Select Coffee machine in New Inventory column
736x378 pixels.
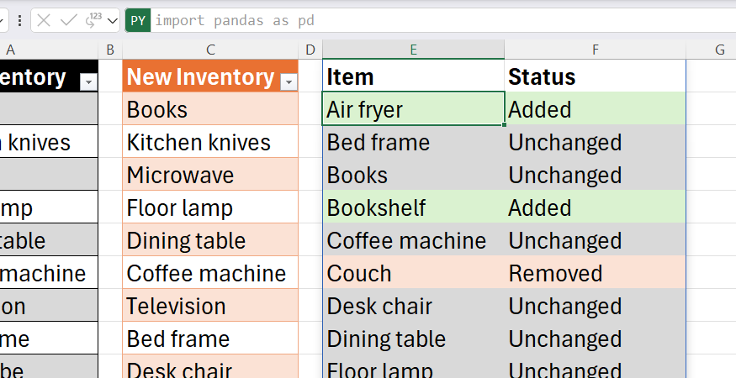click(210, 273)
